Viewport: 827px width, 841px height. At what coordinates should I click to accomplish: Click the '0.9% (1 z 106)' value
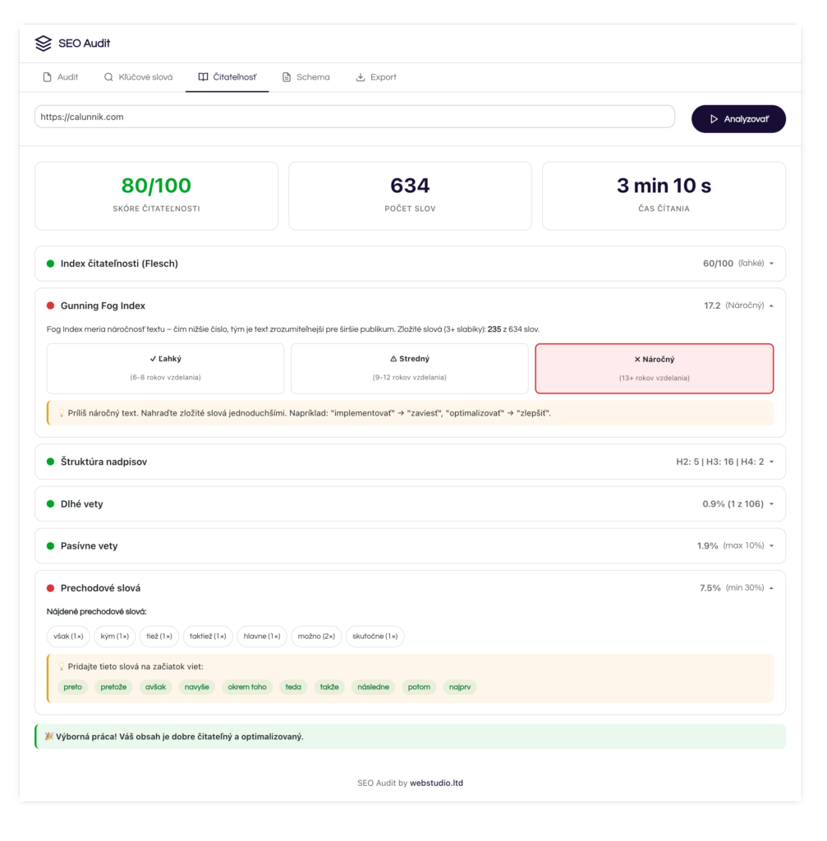click(x=733, y=504)
